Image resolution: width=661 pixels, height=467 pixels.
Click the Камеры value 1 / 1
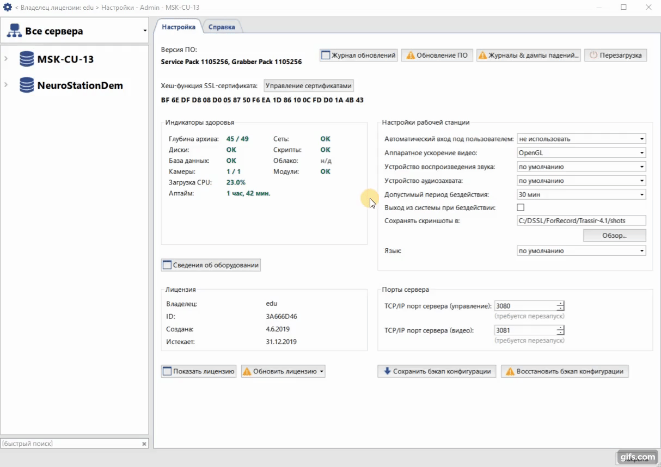point(234,171)
